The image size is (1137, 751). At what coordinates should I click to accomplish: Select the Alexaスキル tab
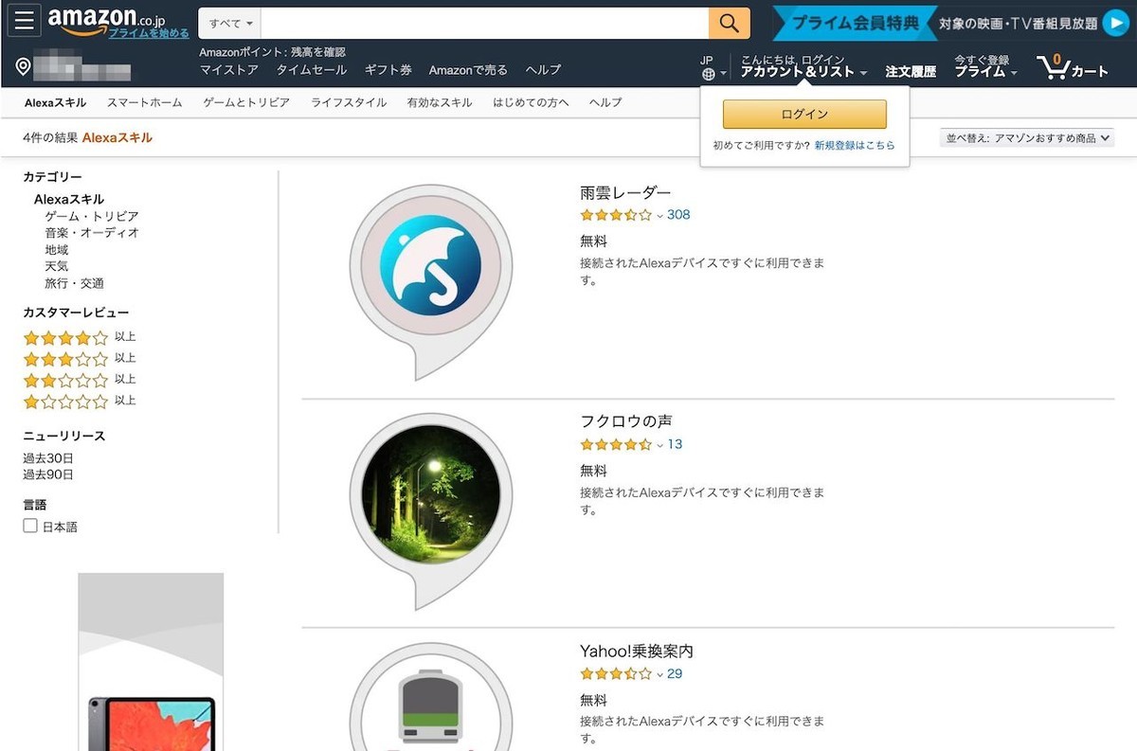click(x=55, y=102)
